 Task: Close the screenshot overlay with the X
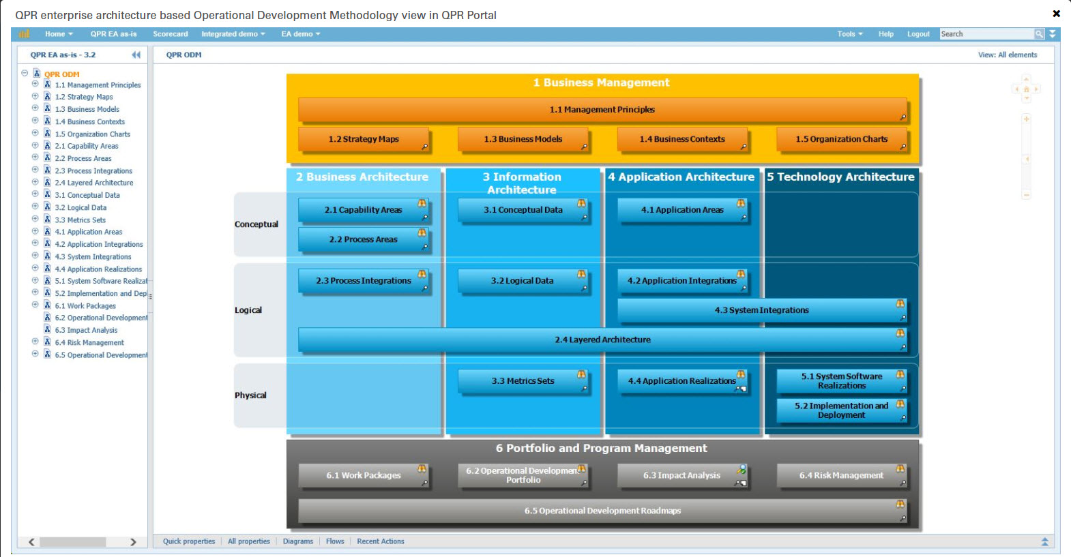(x=1056, y=13)
